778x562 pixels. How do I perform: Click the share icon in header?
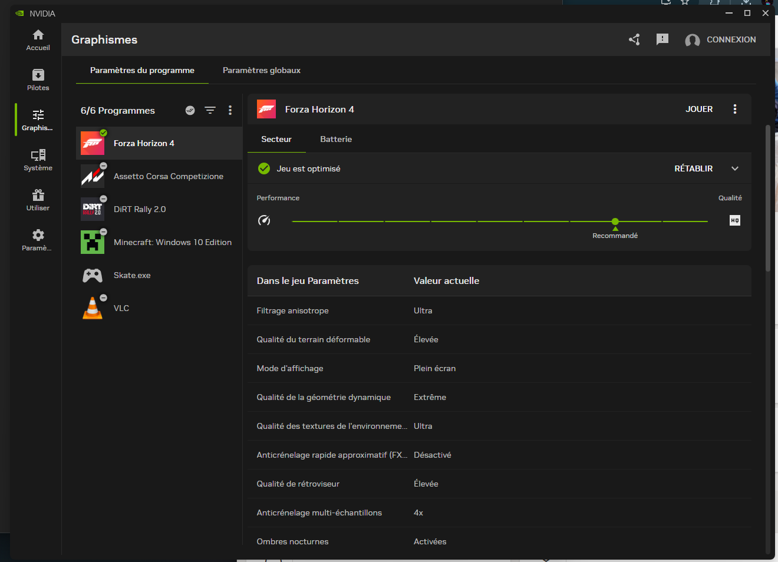click(x=634, y=39)
